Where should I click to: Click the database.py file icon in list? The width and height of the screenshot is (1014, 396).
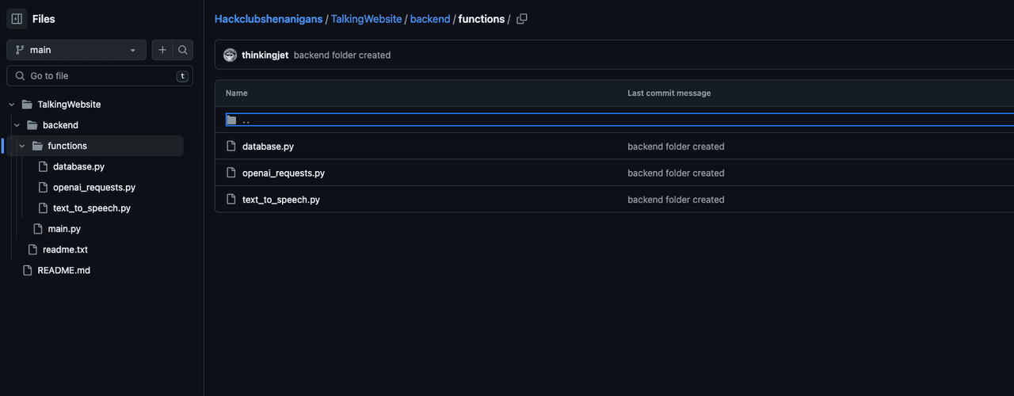[x=231, y=147]
